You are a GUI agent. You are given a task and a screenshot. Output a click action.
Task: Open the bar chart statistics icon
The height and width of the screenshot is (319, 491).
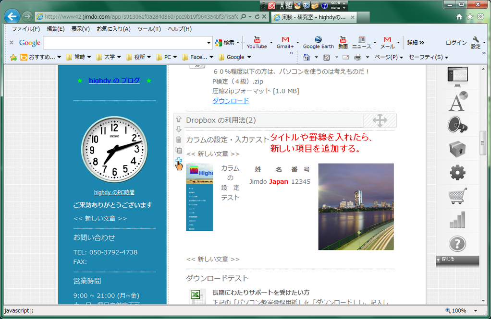pyautogui.click(x=457, y=220)
